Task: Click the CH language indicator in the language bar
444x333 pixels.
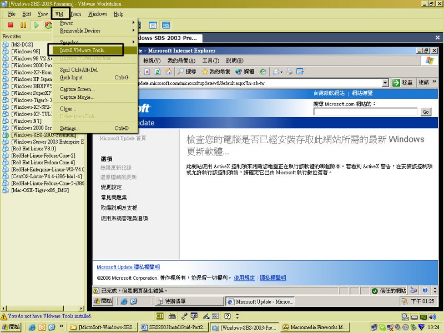Action: [x=160, y=316]
